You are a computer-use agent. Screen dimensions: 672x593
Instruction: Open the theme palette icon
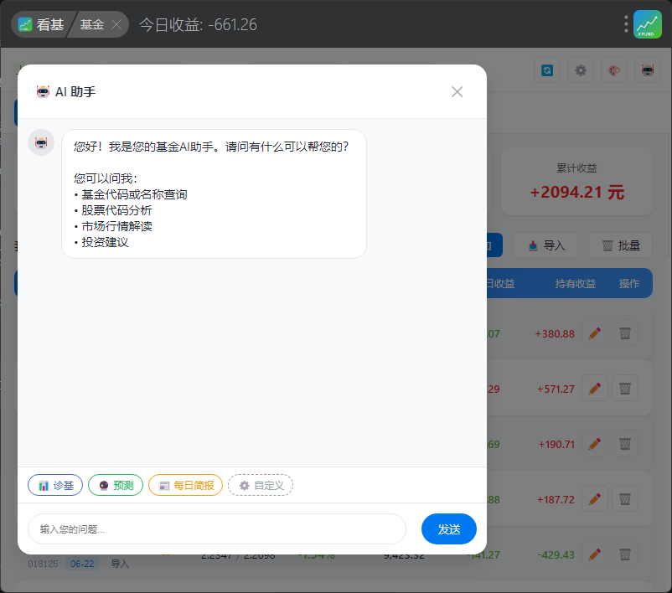[x=614, y=70]
